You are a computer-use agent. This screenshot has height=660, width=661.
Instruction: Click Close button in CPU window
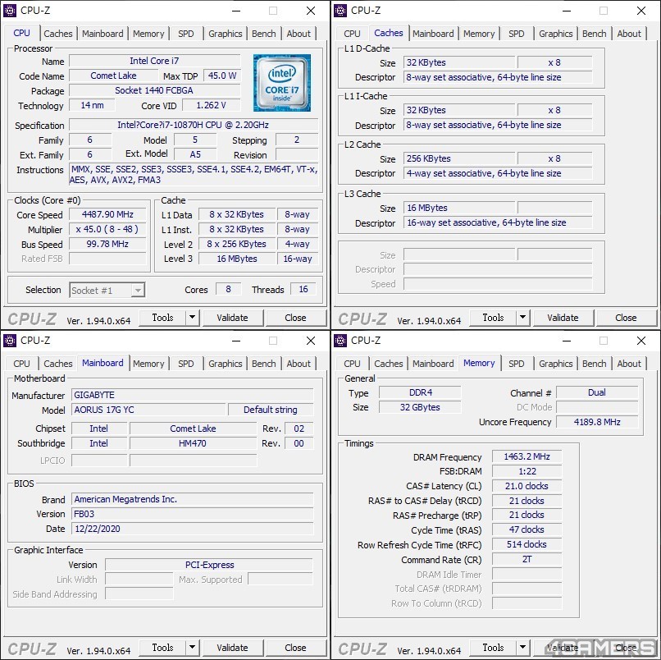click(x=295, y=318)
